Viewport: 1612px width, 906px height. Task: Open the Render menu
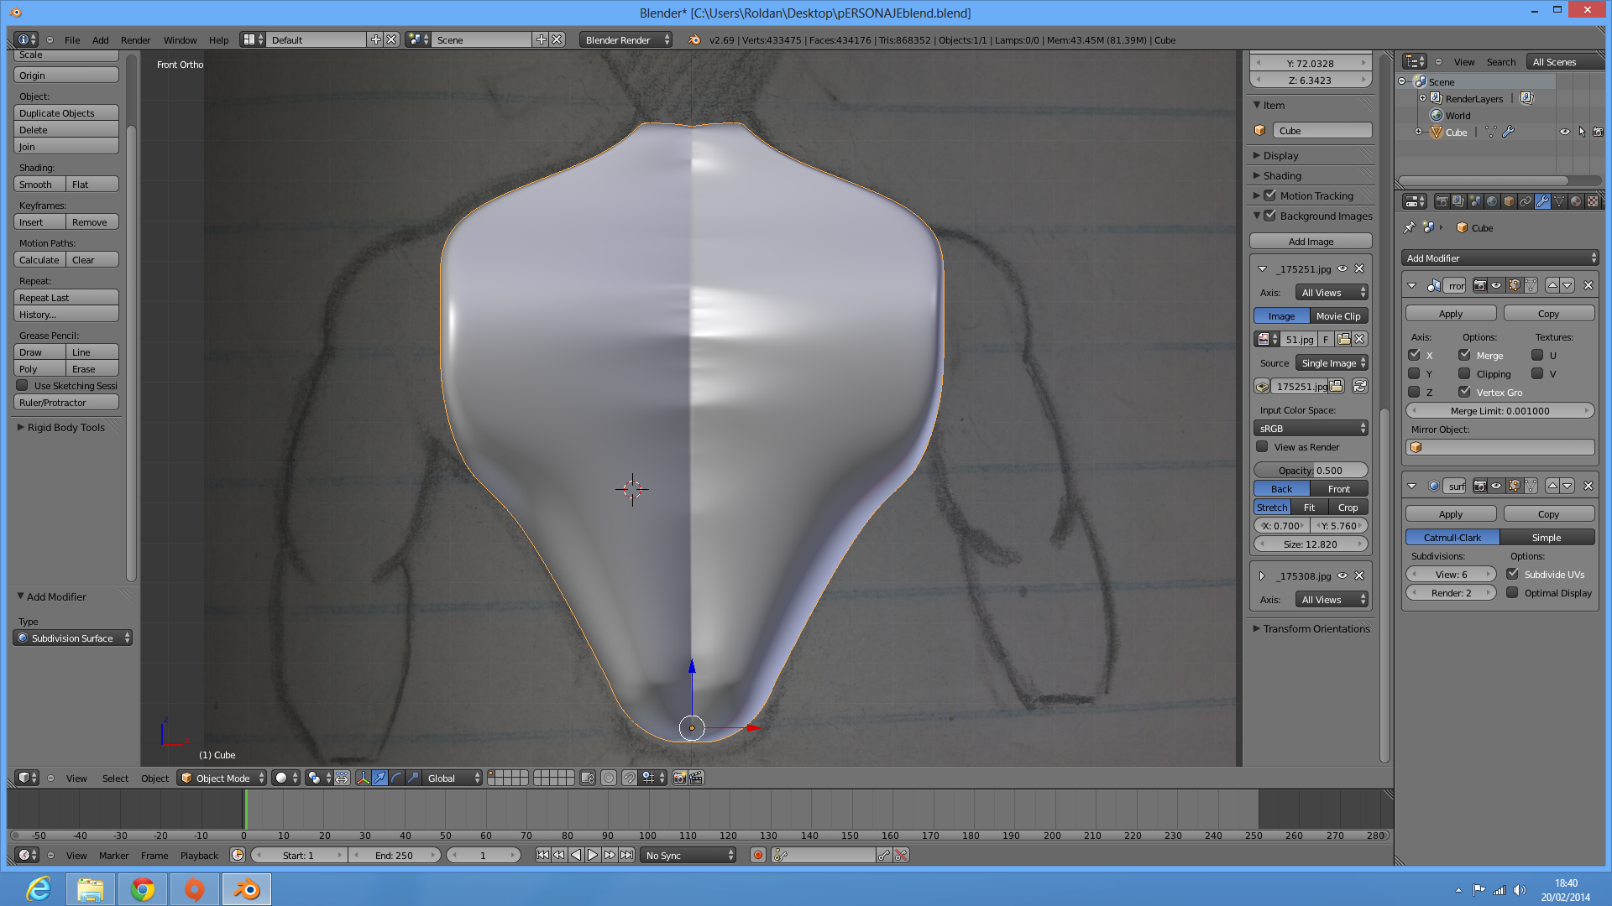click(135, 39)
